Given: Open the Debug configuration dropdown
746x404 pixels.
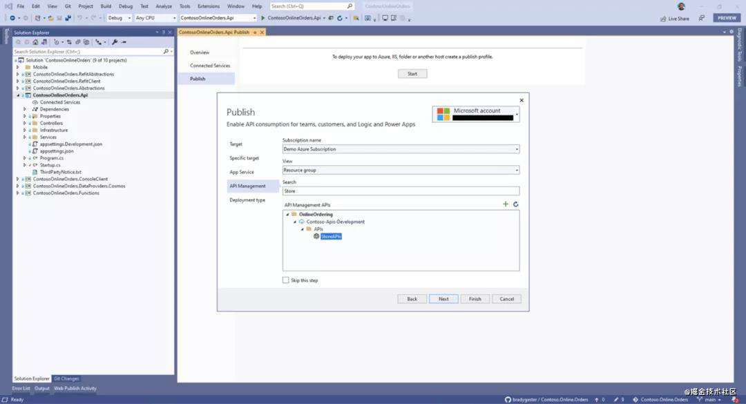Looking at the screenshot, I should click(x=119, y=18).
